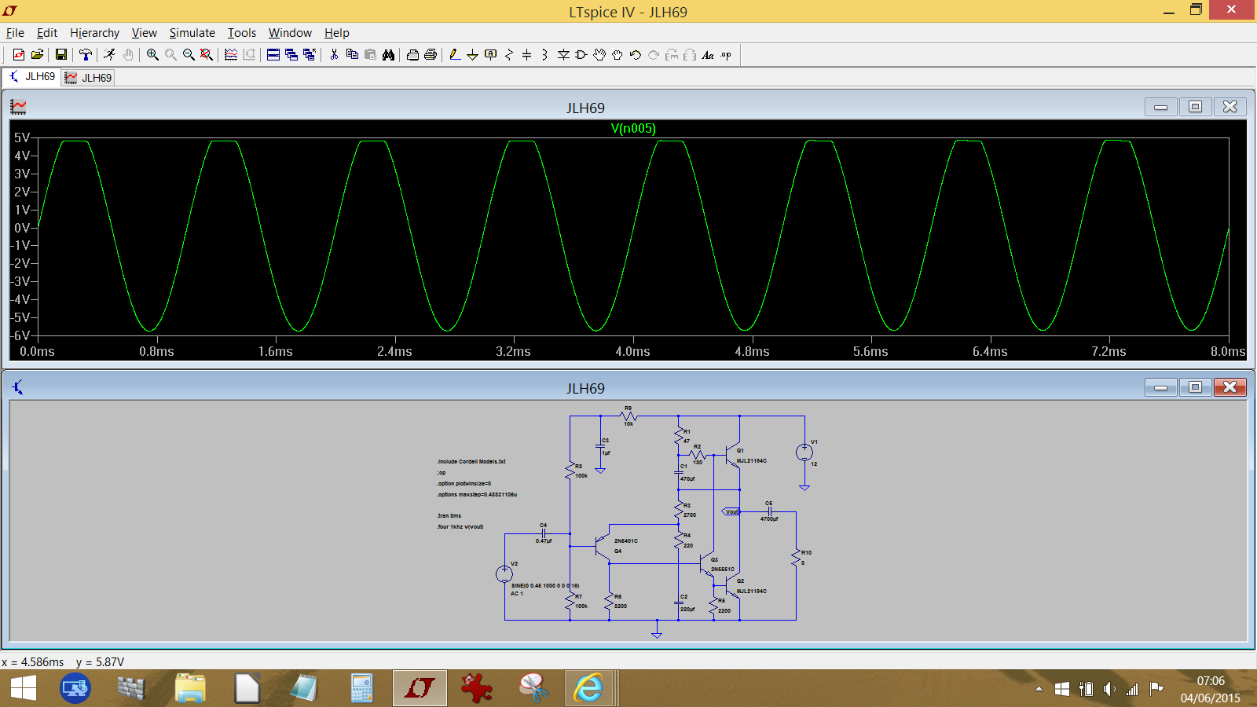Screen dimensions: 1257x707
Task: Switch to the JLH69 waveform tab
Action: tap(89, 78)
